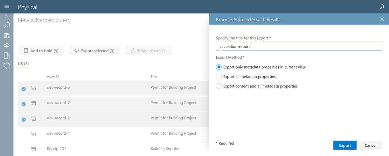Open the document report sidebar icon
Image resolution: width=389 pixels, height=156 pixels.
click(7, 56)
